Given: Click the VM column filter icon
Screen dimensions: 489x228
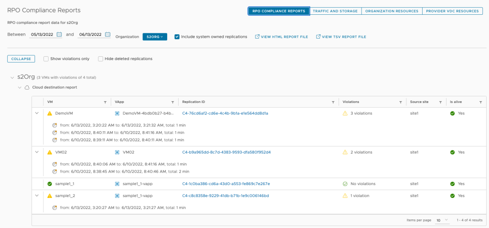Looking at the screenshot, I should pos(105,102).
